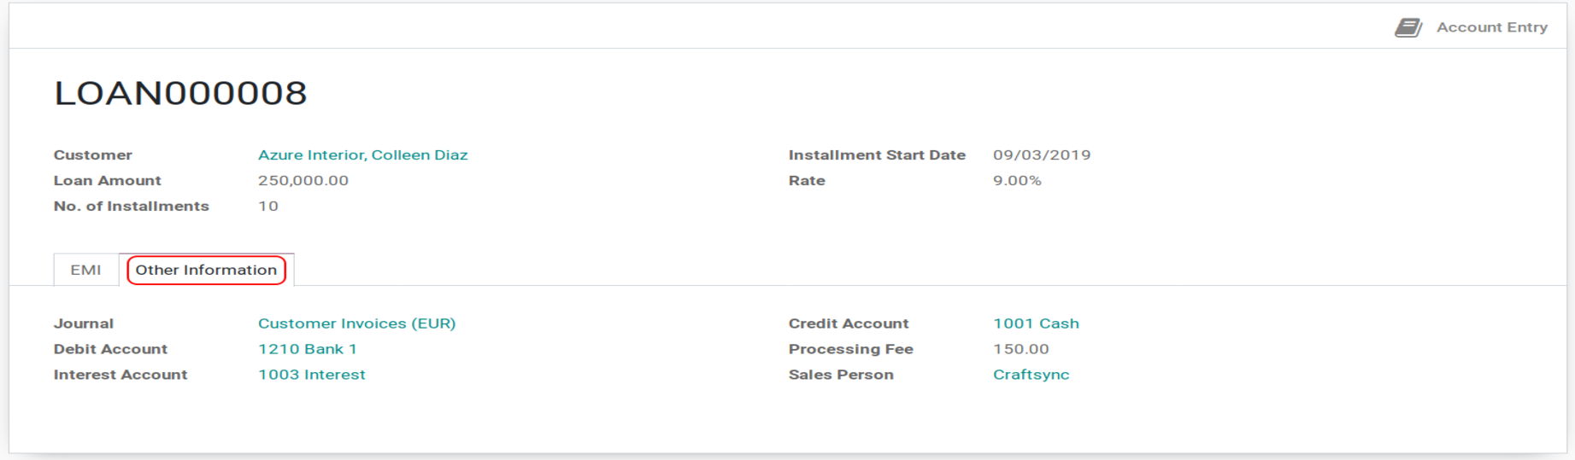Click the LOAN000008 record title
The image size is (1575, 460).
(x=180, y=93)
